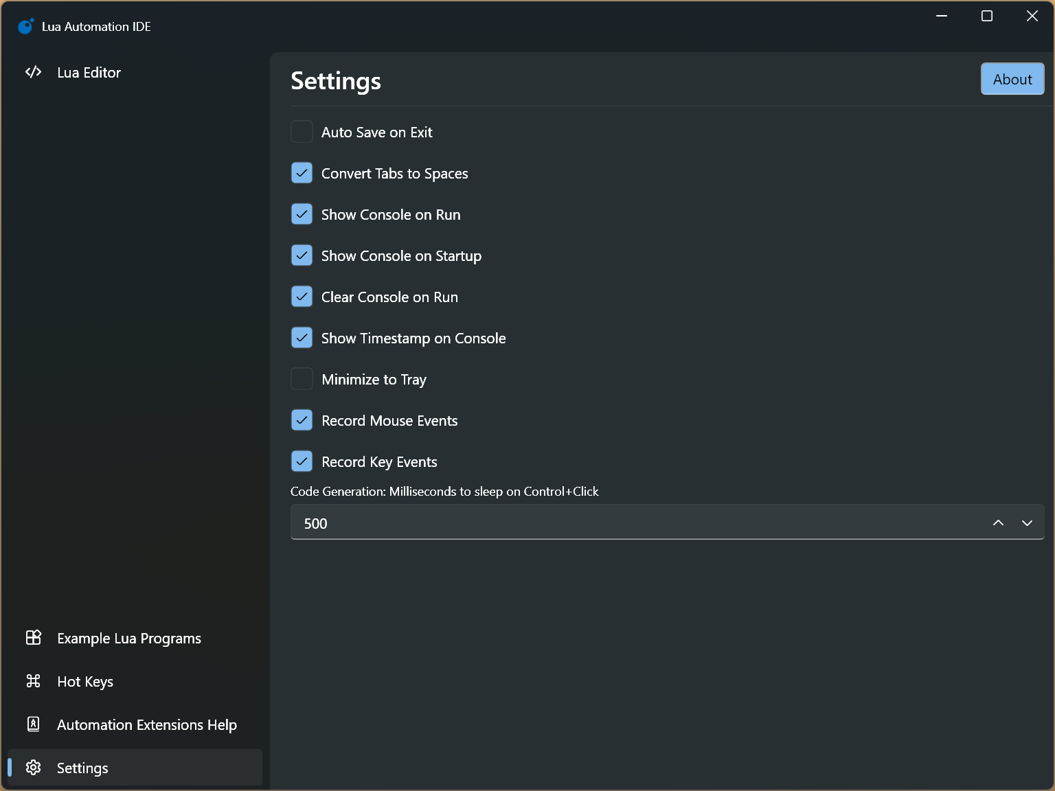Enable Minimize to Tray option

coord(302,379)
